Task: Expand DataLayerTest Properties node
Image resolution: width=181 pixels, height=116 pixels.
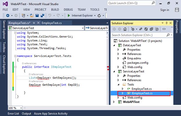Action: point(118,49)
